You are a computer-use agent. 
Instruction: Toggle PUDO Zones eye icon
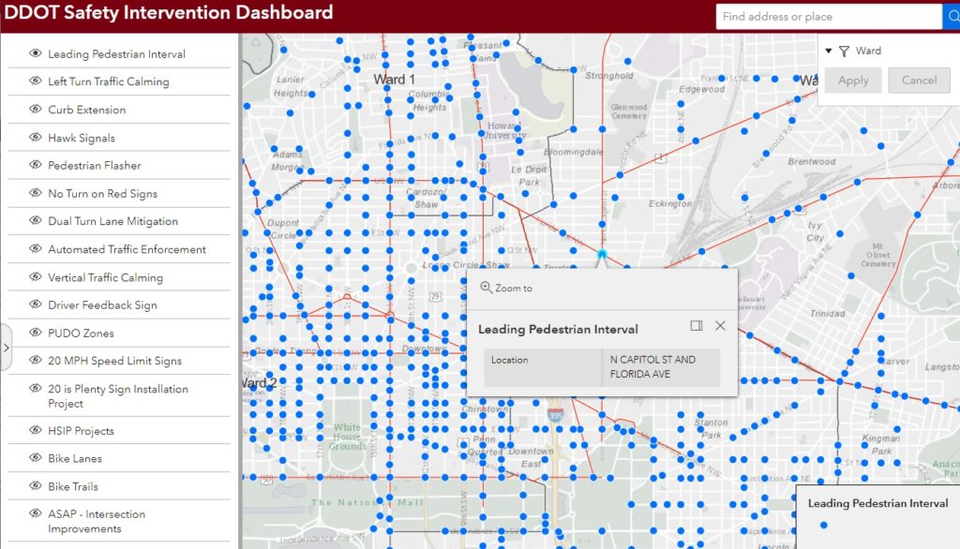coord(36,333)
